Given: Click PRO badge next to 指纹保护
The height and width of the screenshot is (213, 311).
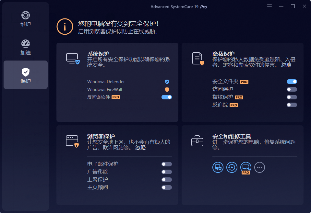Looking at the screenshot, I should tap(239, 97).
